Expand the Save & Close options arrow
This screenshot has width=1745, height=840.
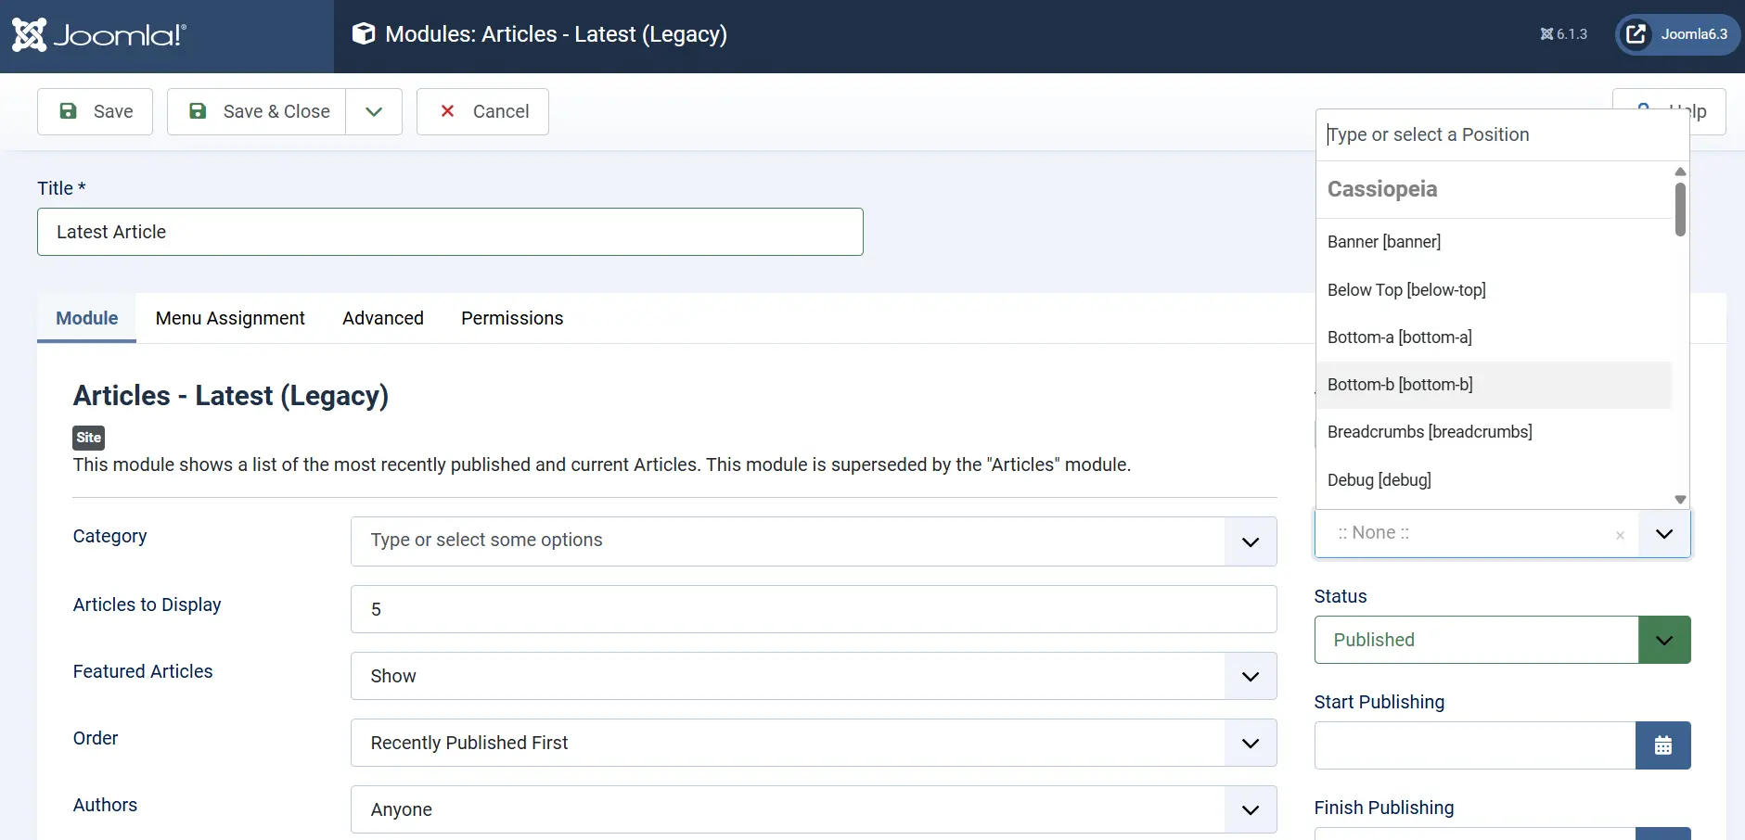point(374,111)
